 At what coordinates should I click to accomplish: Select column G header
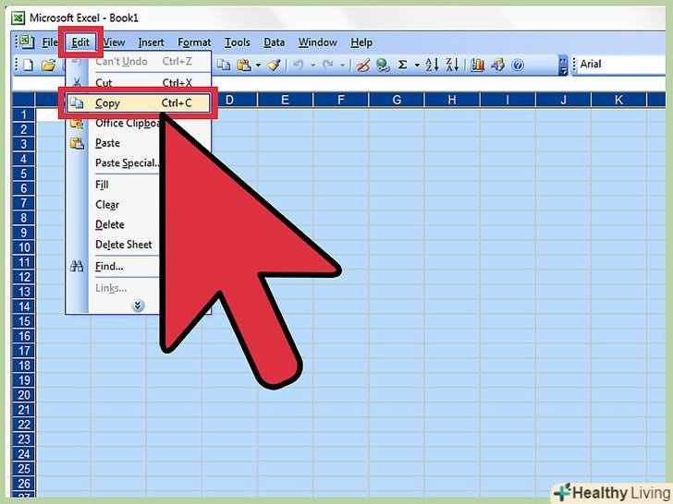(397, 100)
